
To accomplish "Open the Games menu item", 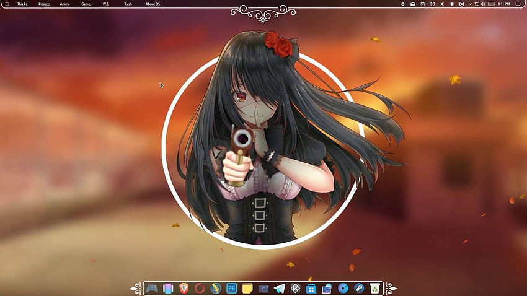I will click(86, 4).
